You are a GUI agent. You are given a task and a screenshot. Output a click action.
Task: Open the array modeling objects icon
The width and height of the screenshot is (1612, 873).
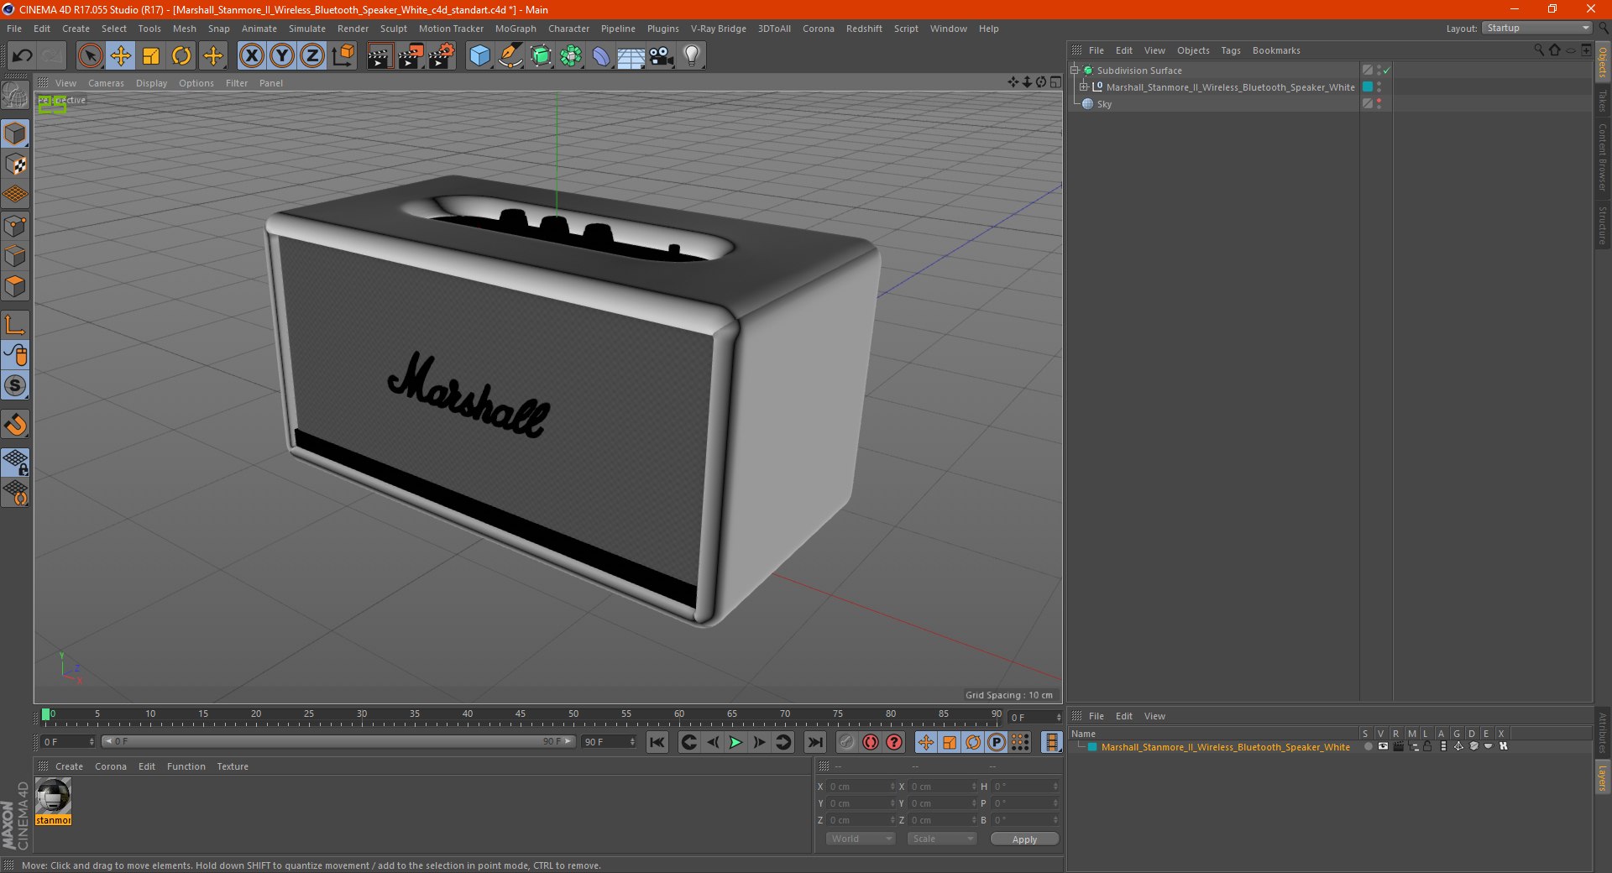(x=571, y=56)
